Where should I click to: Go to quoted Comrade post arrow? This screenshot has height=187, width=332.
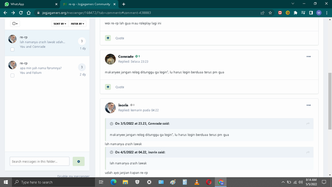(x=308, y=124)
